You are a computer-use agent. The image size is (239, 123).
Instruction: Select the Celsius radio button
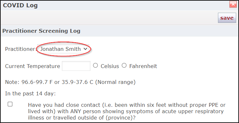point(95,66)
